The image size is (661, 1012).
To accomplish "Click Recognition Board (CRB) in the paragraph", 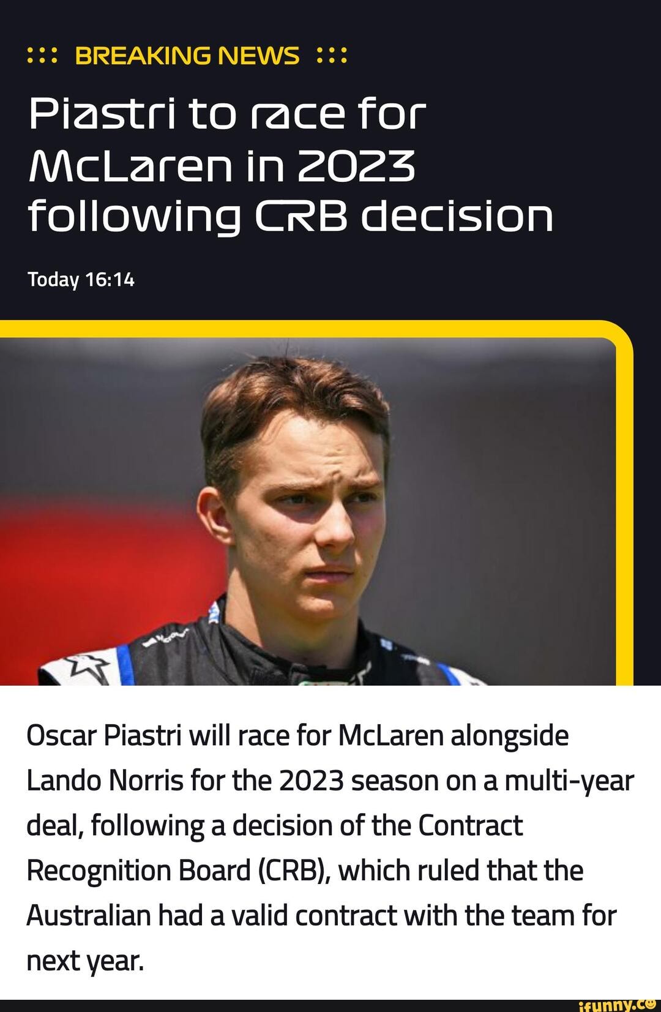I will [x=178, y=870].
